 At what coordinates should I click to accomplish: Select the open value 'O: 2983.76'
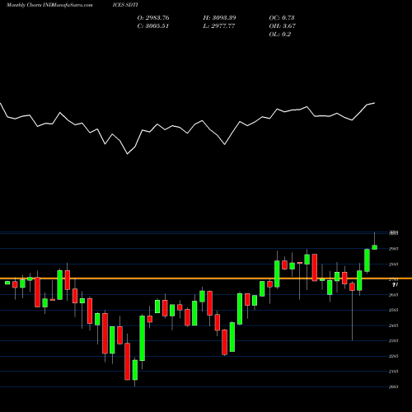pos(153,18)
